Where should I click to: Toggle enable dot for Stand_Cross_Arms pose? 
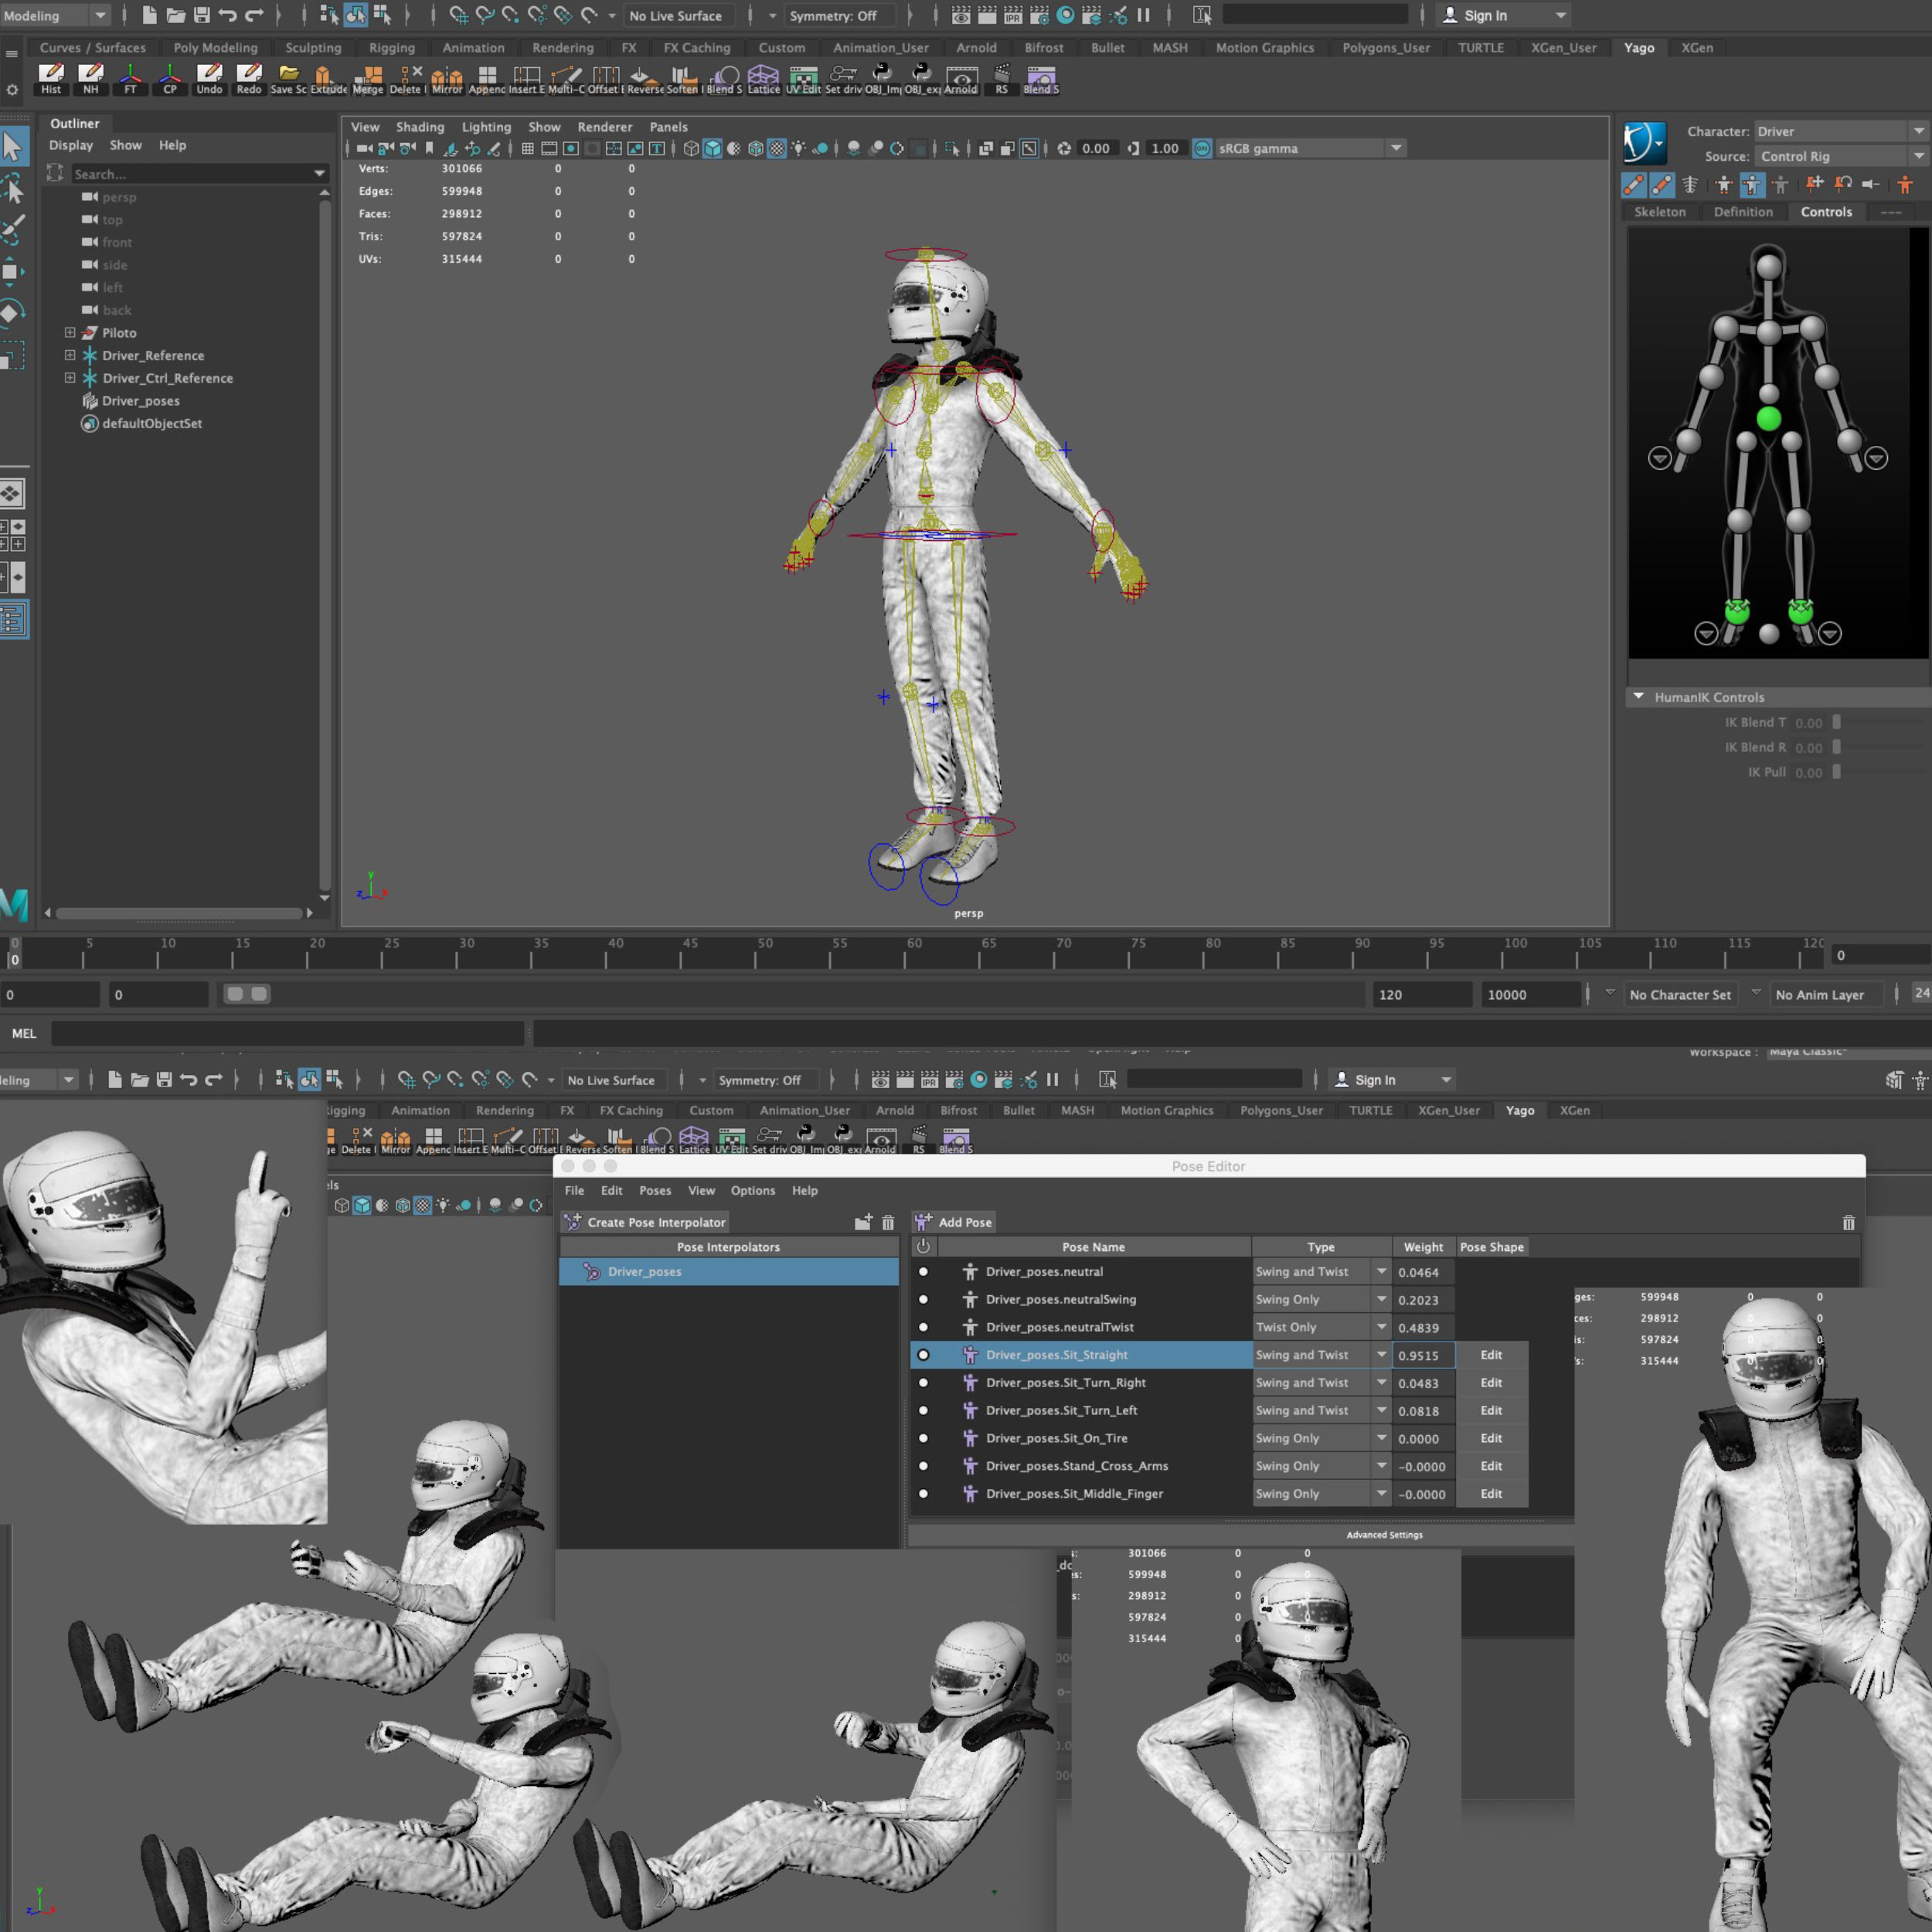click(x=923, y=1466)
